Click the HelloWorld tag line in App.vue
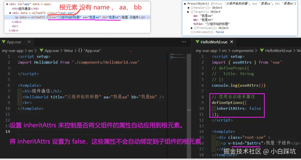 93,97
